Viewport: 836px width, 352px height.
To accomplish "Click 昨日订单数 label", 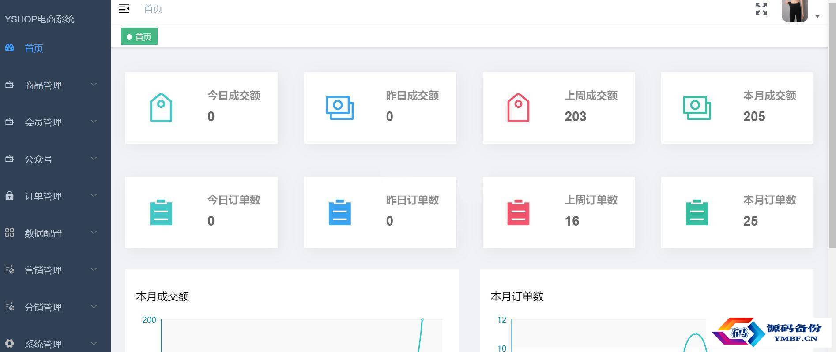I will [x=412, y=200].
